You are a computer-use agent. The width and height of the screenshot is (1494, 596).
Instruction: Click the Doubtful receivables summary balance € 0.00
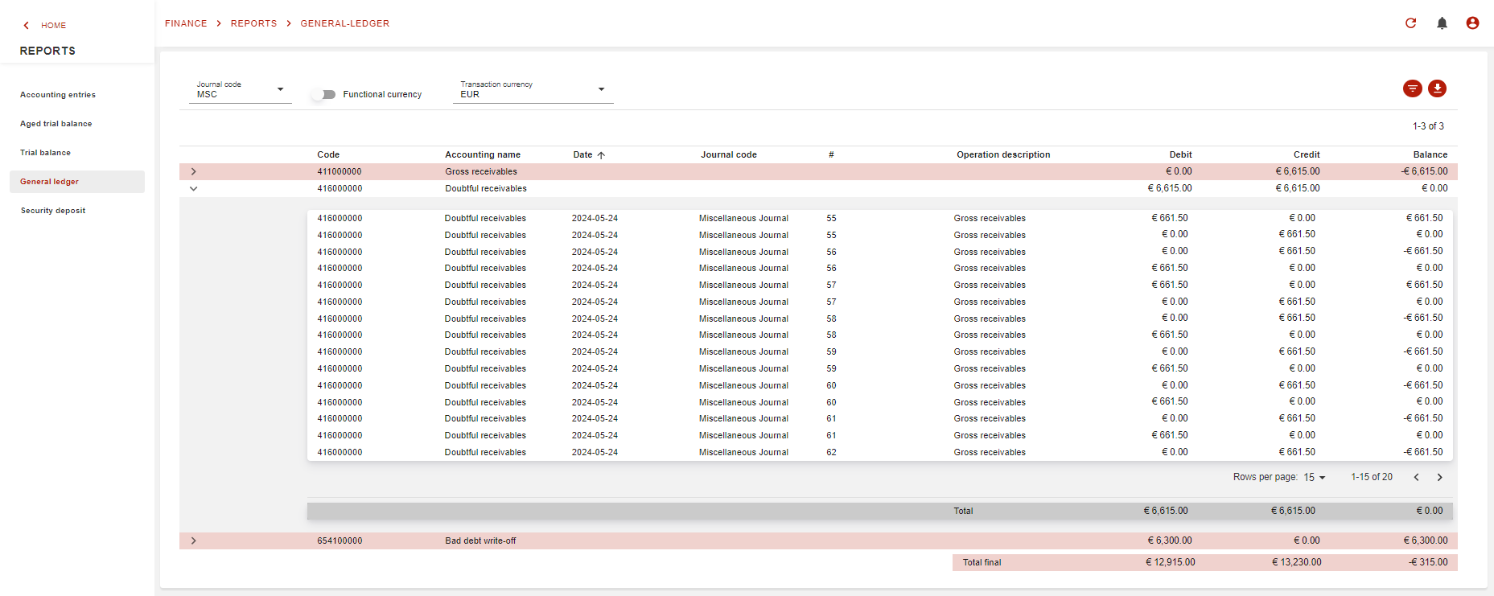1434,188
